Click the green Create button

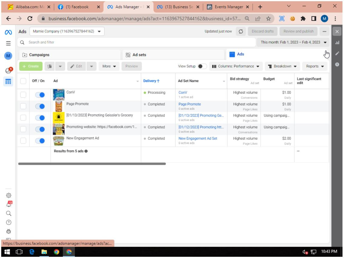click(x=31, y=66)
